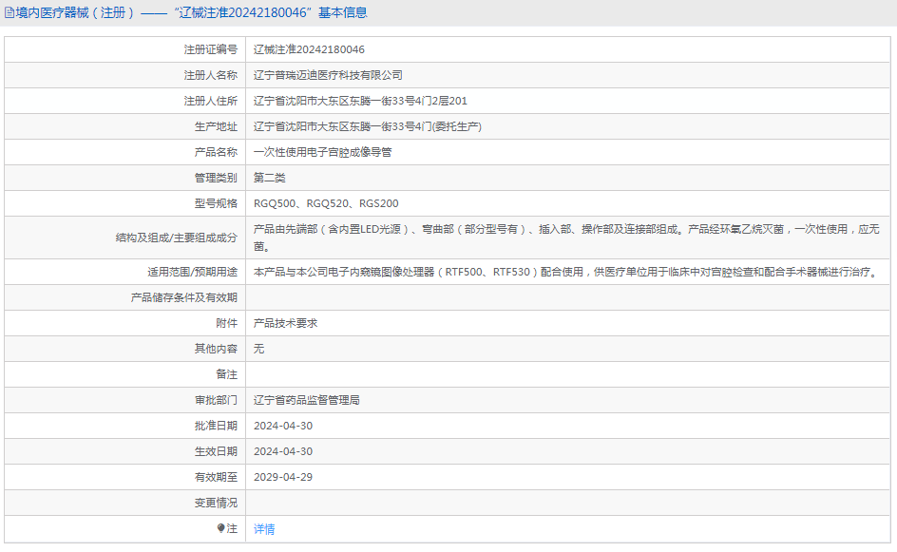Click 辽械注准20242180046 in the 注册证编号 row
Image resolution: width=897 pixels, height=552 pixels.
tap(309, 49)
